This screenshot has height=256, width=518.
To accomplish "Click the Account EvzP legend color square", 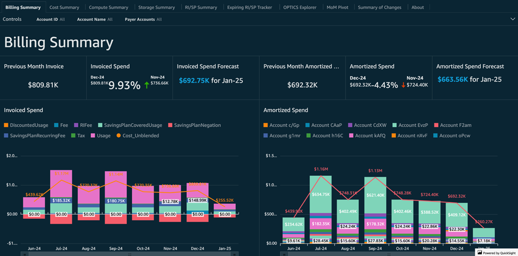I will 394,125.
